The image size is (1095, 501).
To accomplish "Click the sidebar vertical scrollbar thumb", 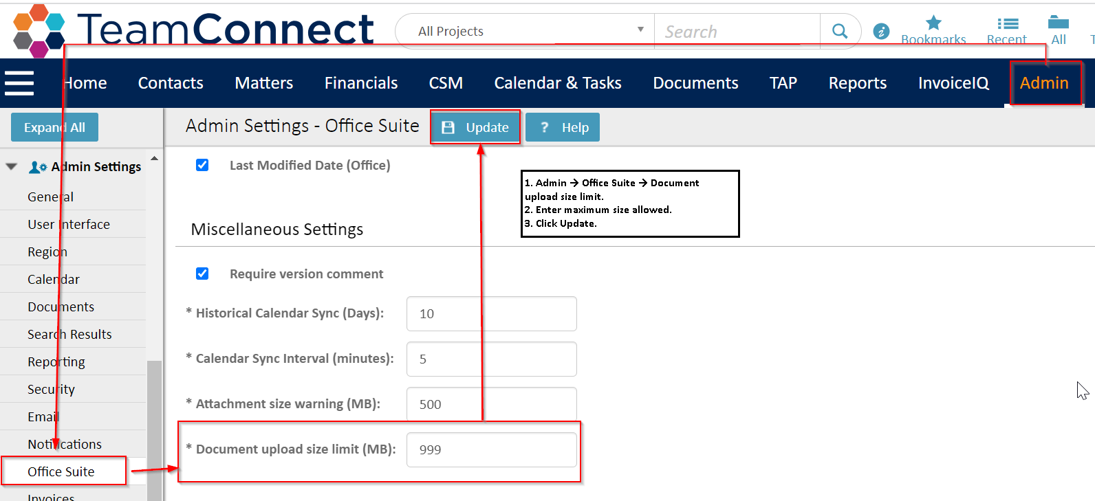I will (154, 430).
